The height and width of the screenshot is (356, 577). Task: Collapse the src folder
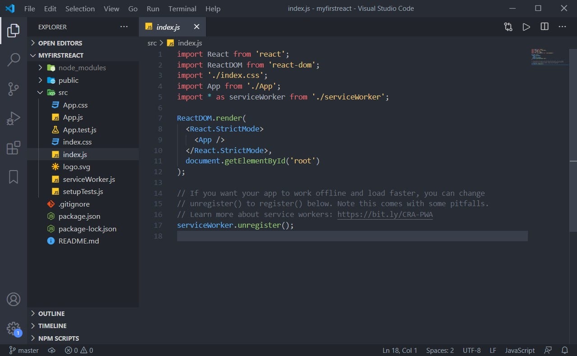[x=83, y=93]
